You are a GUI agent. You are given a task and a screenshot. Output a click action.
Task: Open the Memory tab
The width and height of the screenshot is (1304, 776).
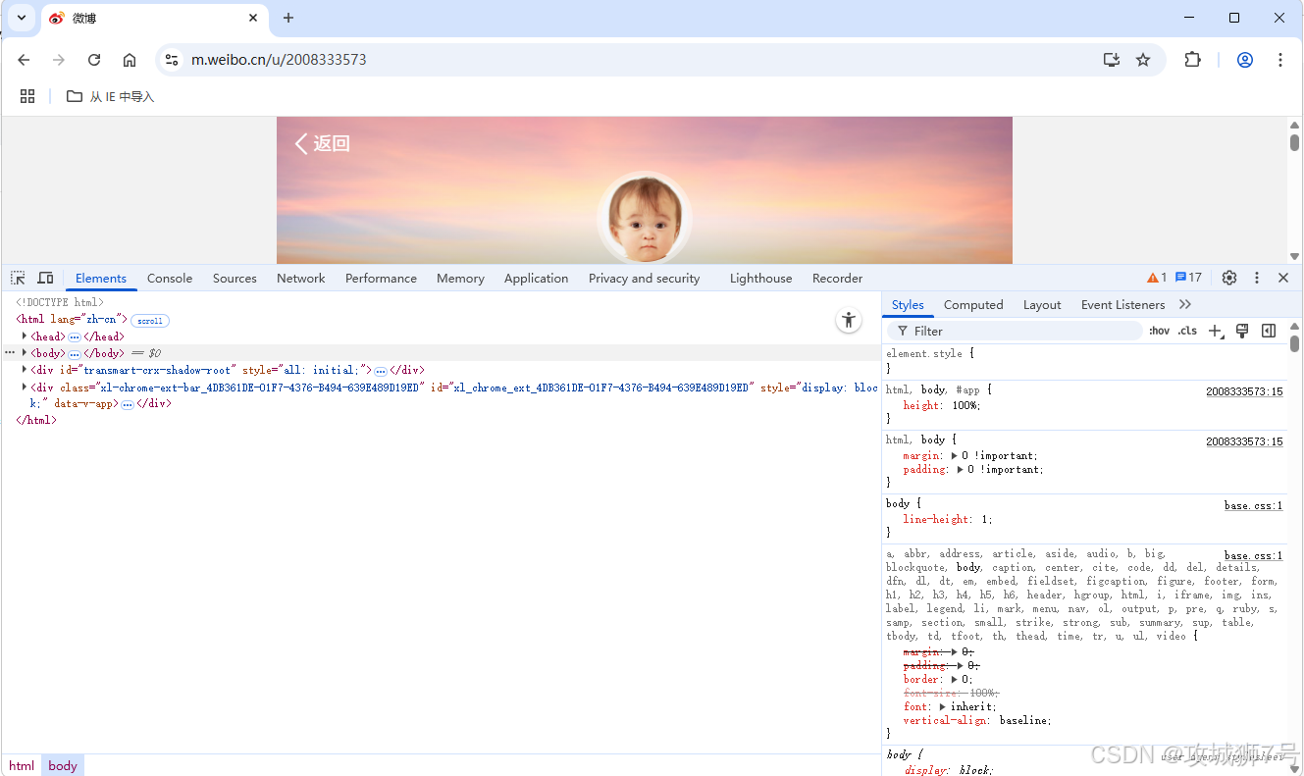point(460,278)
